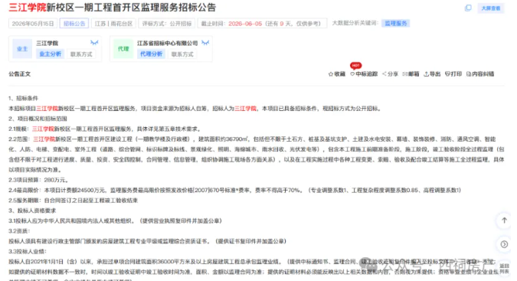Click the crown icon beside 江苏省招标中心有限公司

click(x=205, y=43)
